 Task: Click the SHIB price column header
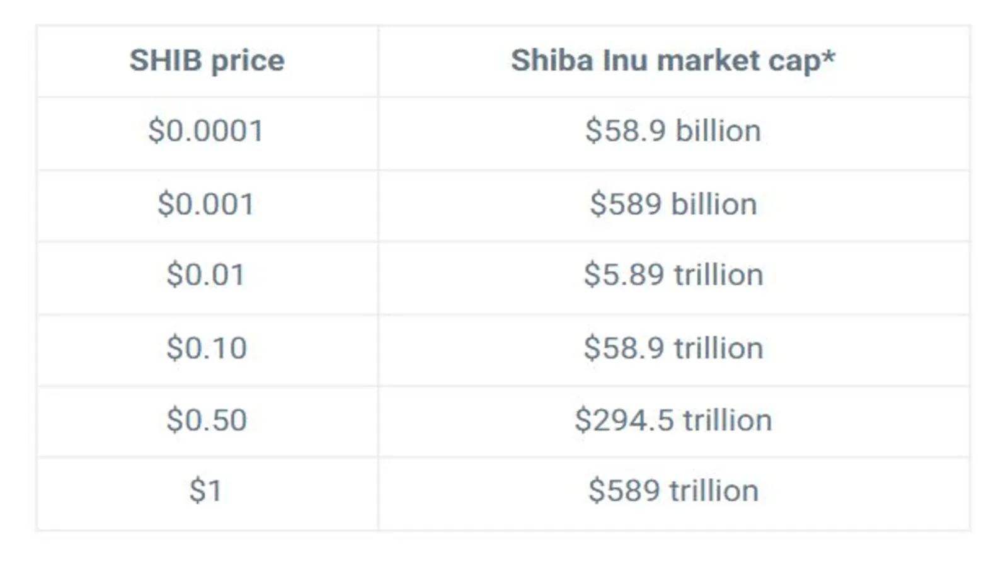(x=207, y=61)
